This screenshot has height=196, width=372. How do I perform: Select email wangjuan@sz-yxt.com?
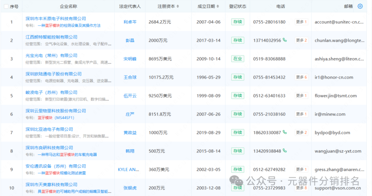(x=338, y=151)
